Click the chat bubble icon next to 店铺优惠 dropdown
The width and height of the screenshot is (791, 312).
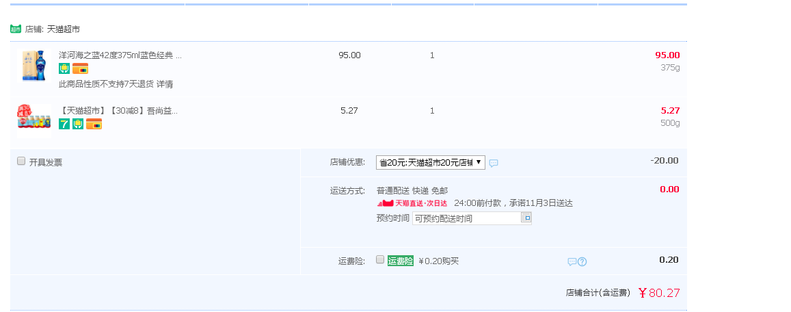pyautogui.click(x=494, y=163)
